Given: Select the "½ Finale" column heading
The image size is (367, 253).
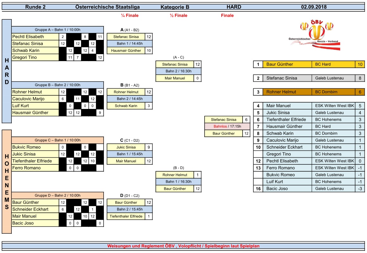Looking at the screenshot, I should (179, 16).
